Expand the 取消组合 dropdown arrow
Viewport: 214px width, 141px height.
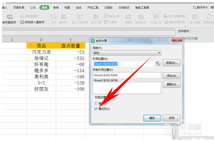[147, 22]
